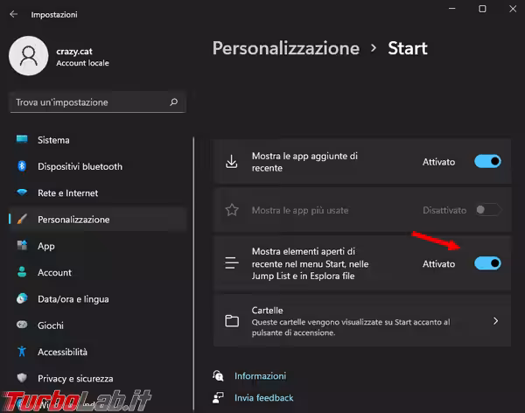Select Data/ora e lingua menu item
Viewport: 525px width, 413px height.
(x=73, y=298)
